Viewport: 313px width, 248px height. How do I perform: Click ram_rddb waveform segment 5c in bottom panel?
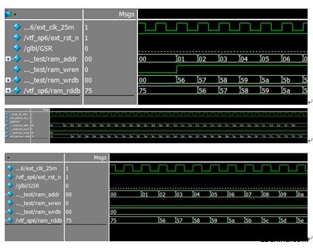click(270, 220)
